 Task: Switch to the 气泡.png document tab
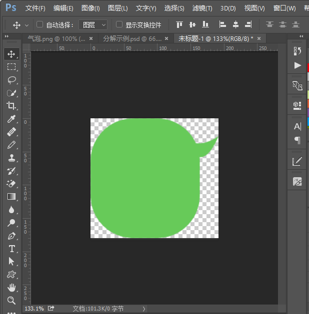56,38
